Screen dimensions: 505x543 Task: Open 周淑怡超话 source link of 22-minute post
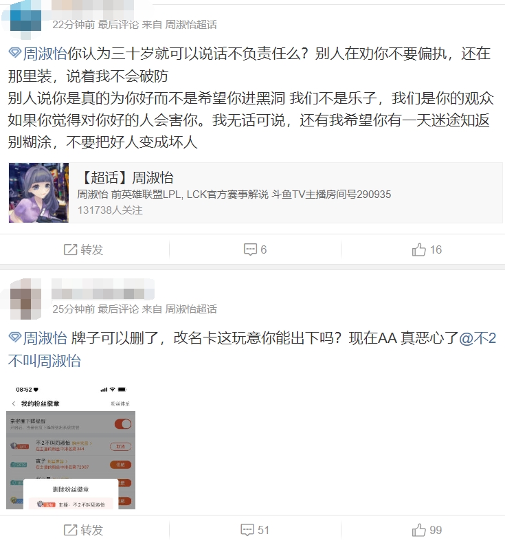191,25
